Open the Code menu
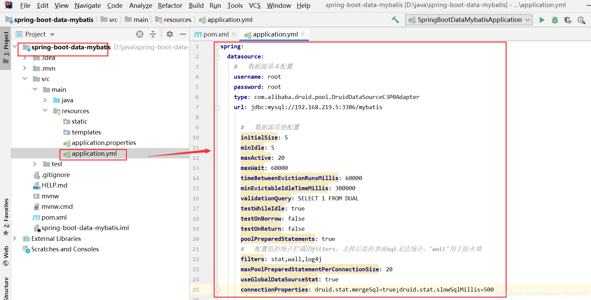Viewport: 591px width, 300px height. 115,5
